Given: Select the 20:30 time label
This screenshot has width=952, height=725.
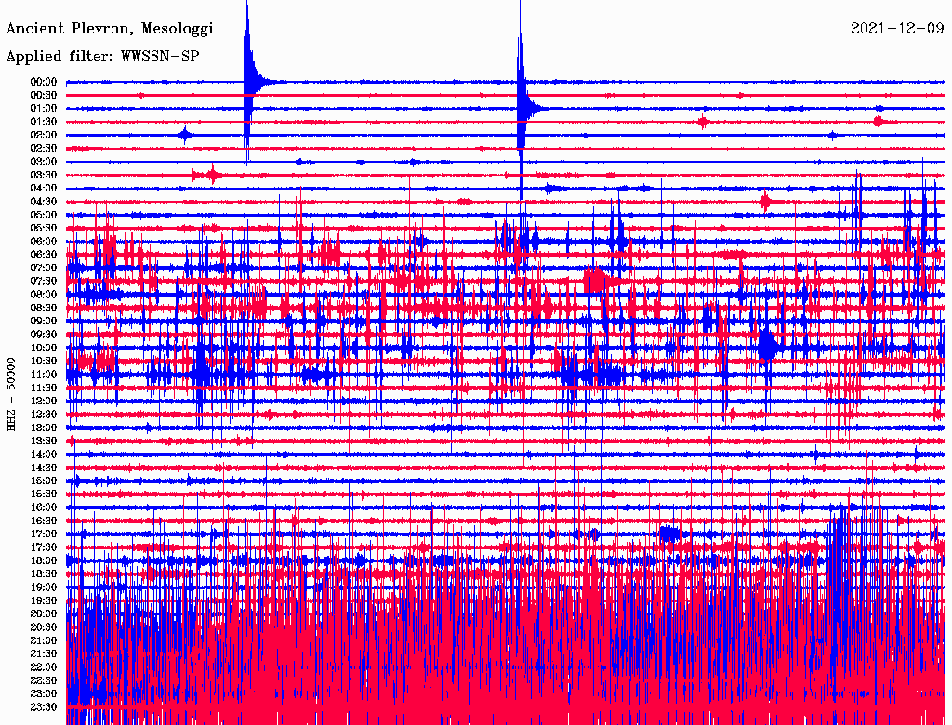Looking at the screenshot, I should tap(44, 627).
